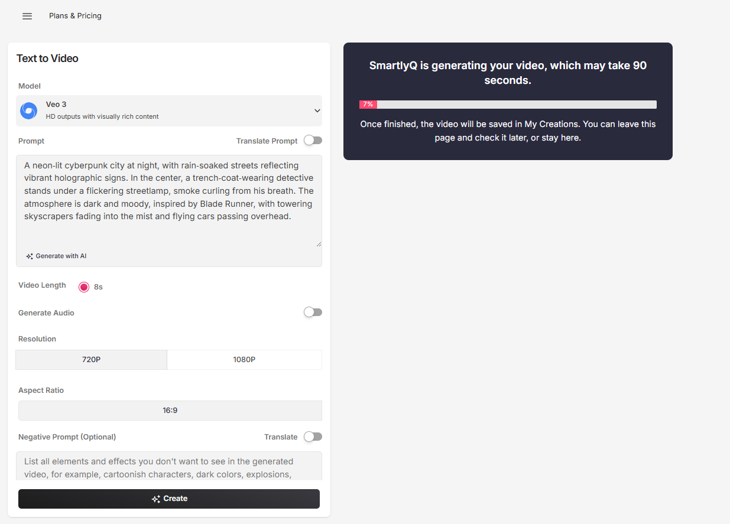
Task: Enable the Generate Audio switch
Action: pos(313,313)
